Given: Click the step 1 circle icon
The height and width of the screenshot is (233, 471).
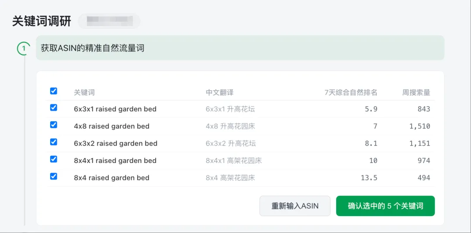Looking at the screenshot, I should click(x=24, y=48).
